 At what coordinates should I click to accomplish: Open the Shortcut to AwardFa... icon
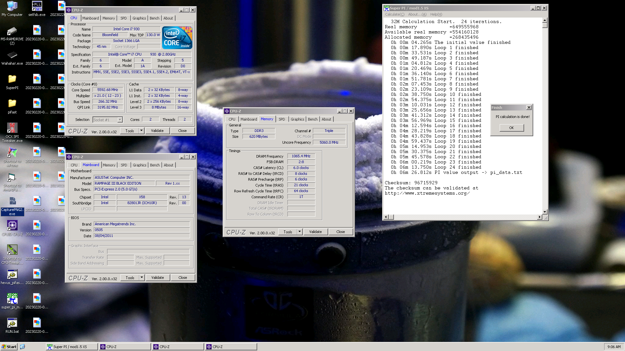(12, 181)
